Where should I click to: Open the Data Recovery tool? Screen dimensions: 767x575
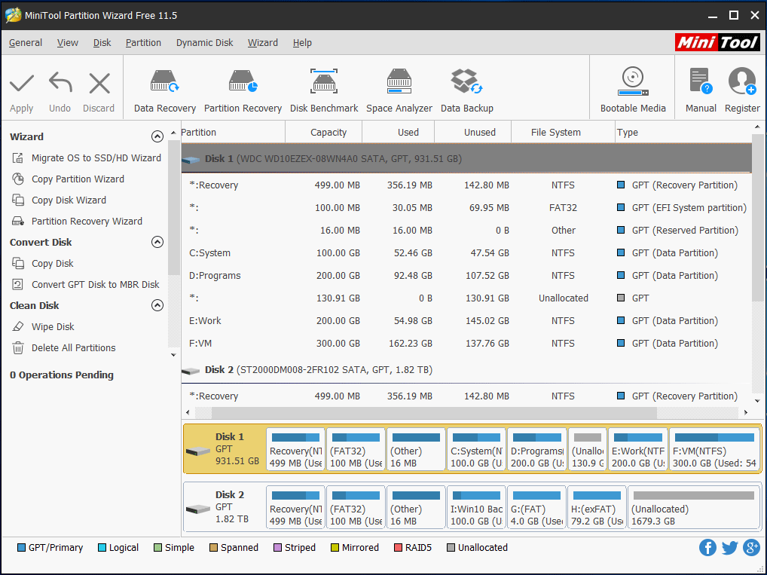(164, 87)
